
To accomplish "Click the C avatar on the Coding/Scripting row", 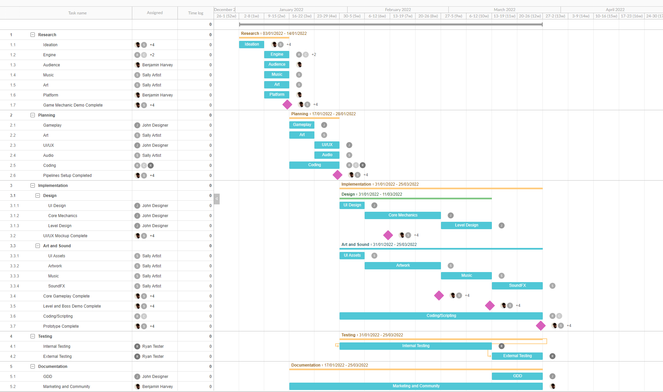I will tap(144, 316).
